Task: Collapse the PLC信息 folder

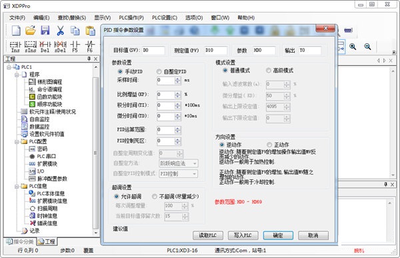Action: pos(17,186)
